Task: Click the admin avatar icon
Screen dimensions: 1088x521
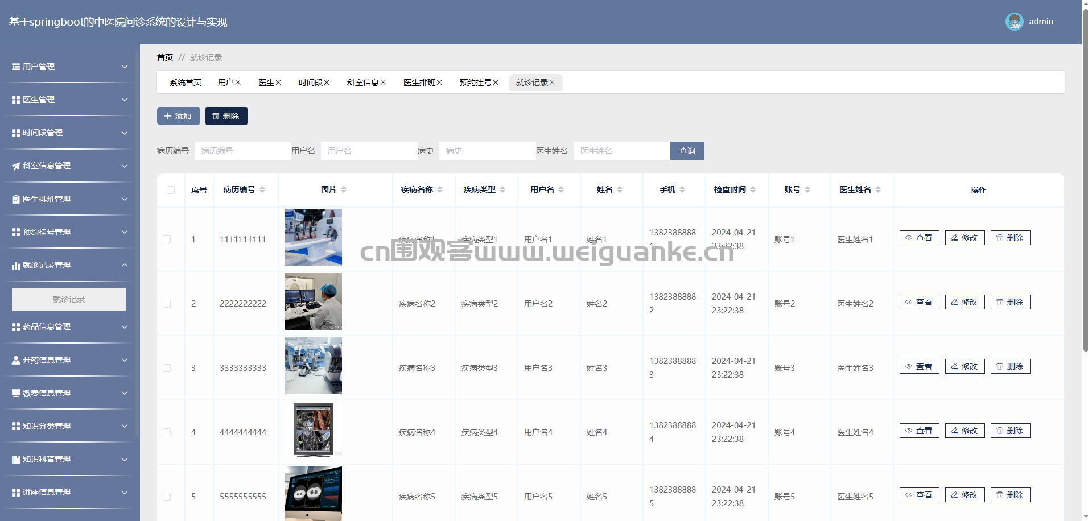Action: pyautogui.click(x=1014, y=22)
